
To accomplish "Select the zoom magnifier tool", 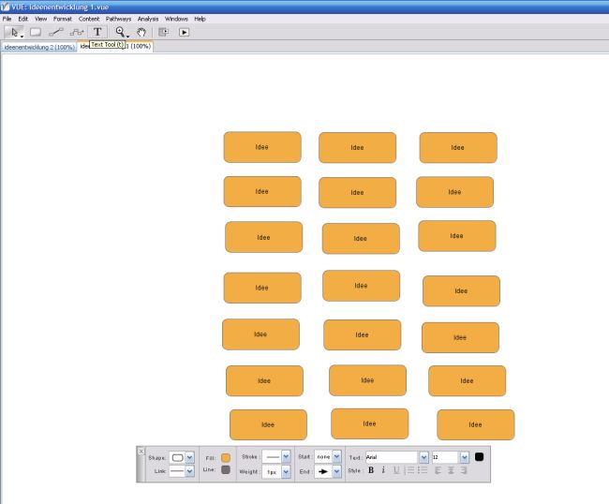I will tap(120, 32).
